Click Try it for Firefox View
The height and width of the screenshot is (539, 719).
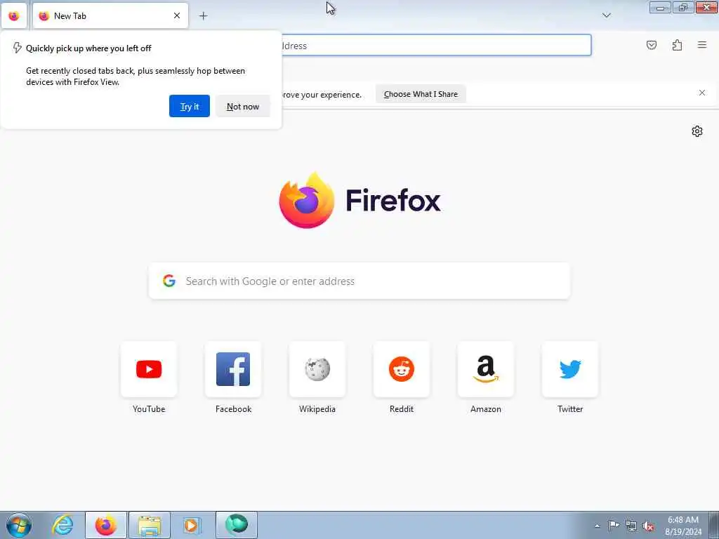click(190, 107)
